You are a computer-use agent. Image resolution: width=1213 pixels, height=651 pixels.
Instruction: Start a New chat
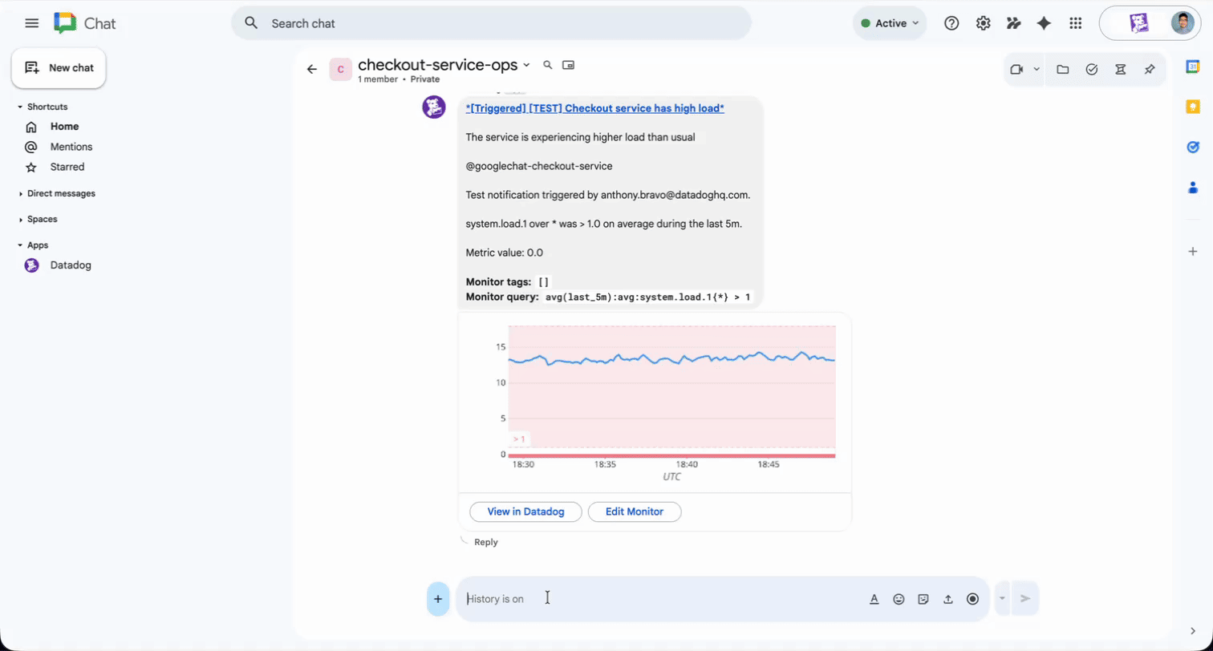(59, 68)
